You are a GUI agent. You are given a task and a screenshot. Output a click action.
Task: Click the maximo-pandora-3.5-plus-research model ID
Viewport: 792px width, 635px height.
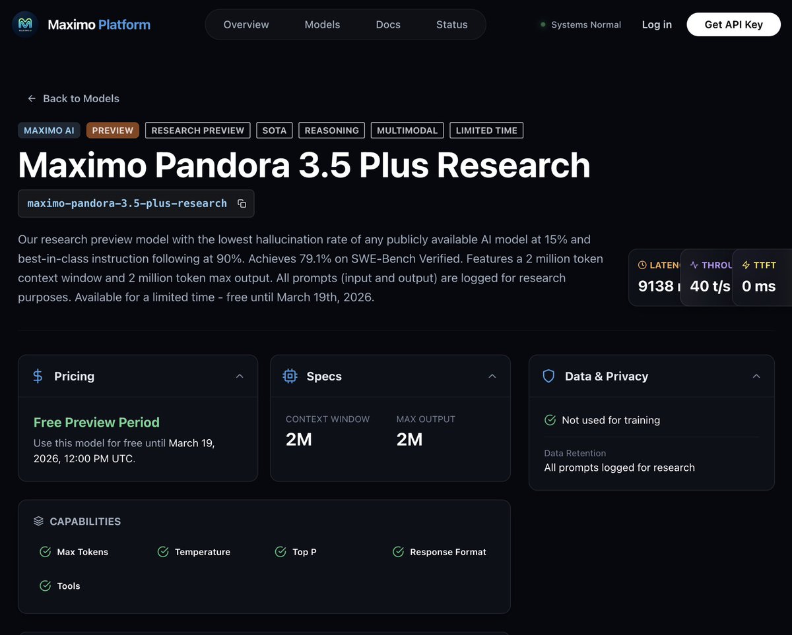(x=127, y=203)
